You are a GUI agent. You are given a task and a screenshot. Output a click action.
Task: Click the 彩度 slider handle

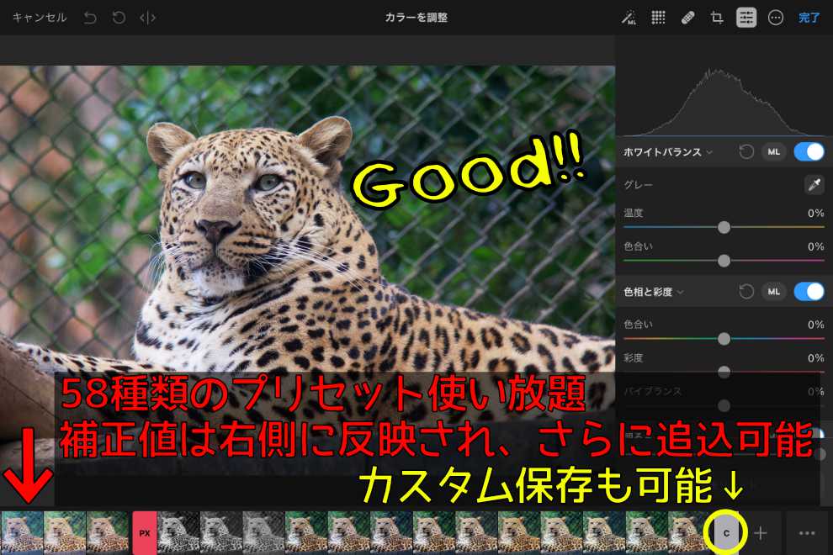point(724,372)
